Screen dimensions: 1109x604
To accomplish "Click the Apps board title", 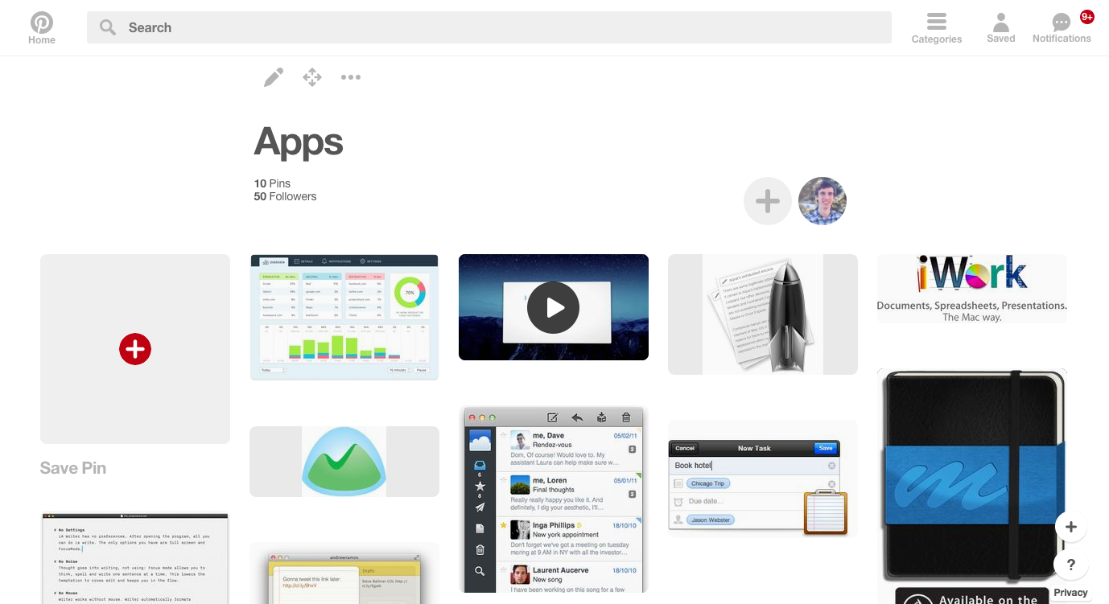I will pos(299,142).
